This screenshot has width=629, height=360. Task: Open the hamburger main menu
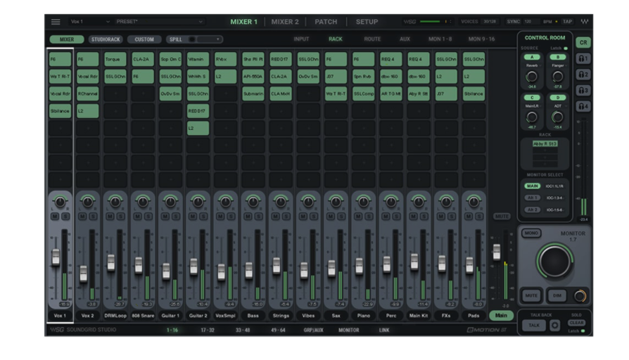tap(56, 22)
